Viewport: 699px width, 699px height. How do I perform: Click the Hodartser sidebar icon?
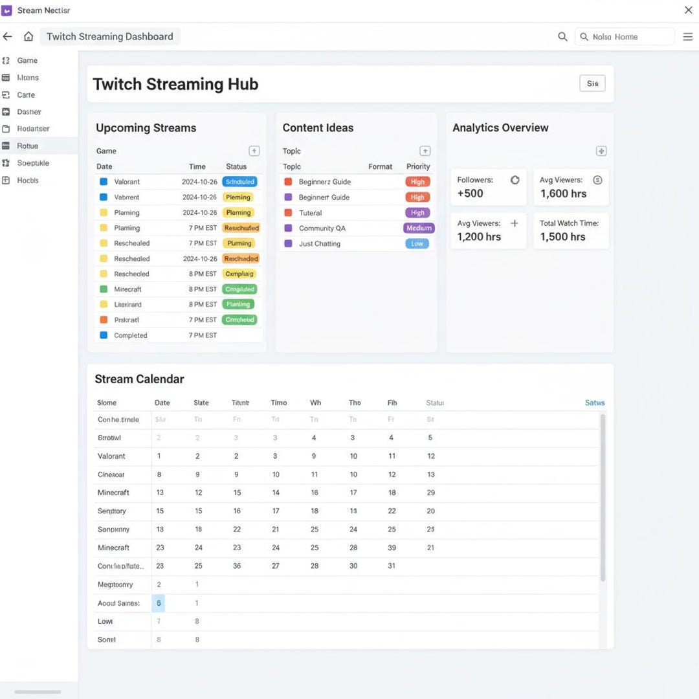point(6,129)
